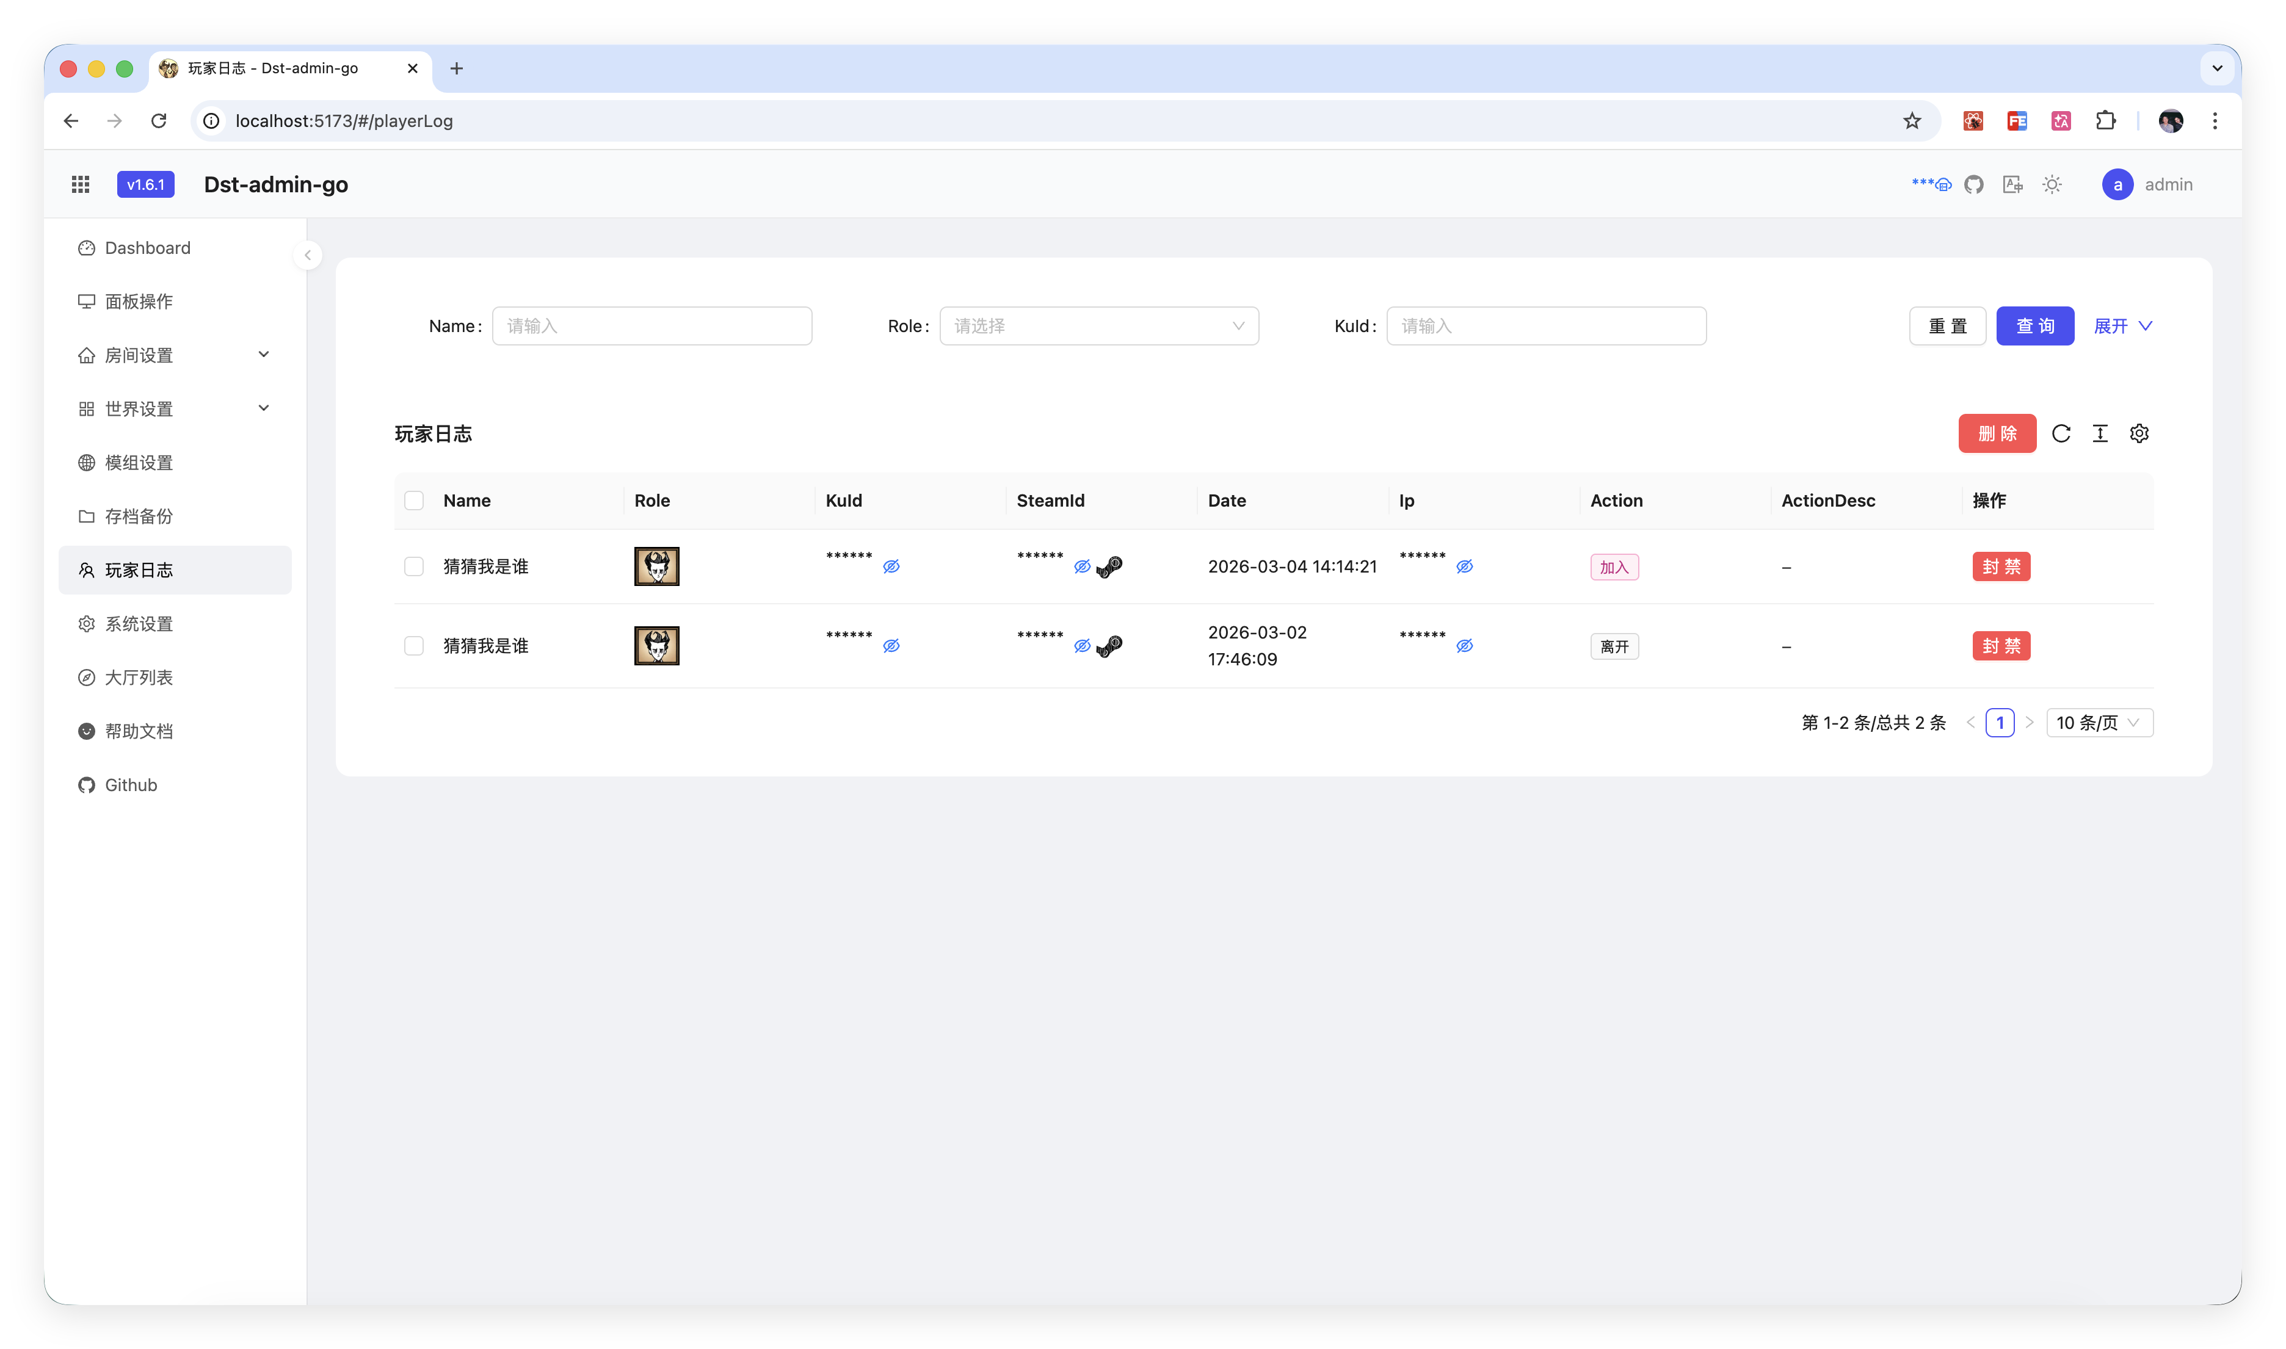Open 大厅列表 in sidebar

pyautogui.click(x=175, y=677)
